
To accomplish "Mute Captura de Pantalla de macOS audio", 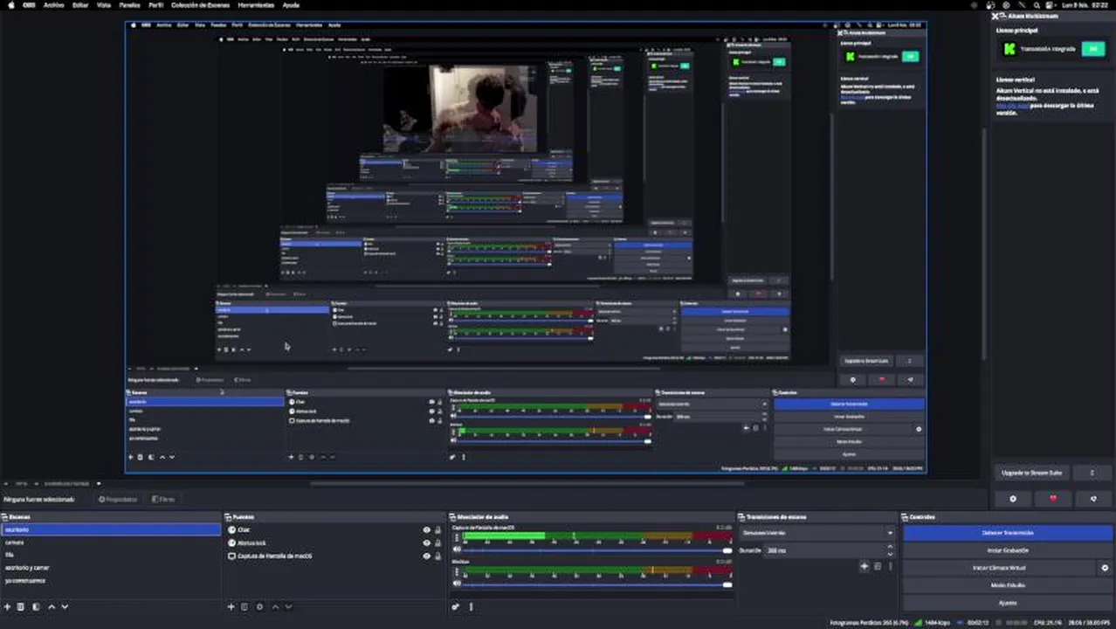I will pos(457,550).
